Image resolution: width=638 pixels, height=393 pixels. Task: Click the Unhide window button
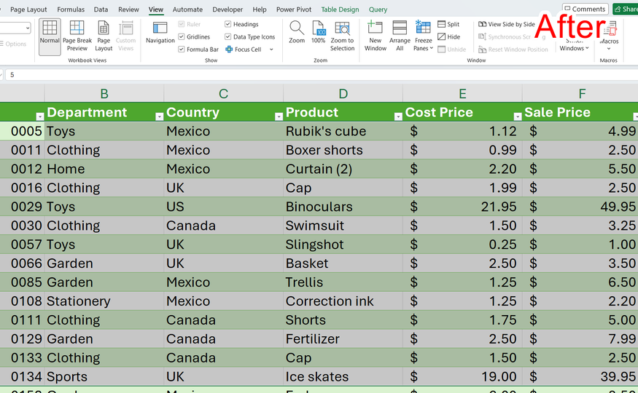pyautogui.click(x=451, y=49)
